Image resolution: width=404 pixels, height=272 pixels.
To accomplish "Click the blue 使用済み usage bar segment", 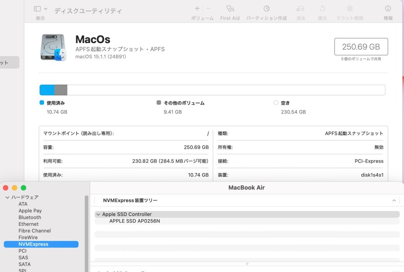I will (x=47, y=90).
